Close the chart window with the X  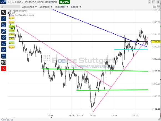click(x=158, y=2)
